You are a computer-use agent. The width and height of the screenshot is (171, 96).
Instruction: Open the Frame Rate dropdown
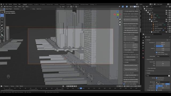point(163,56)
